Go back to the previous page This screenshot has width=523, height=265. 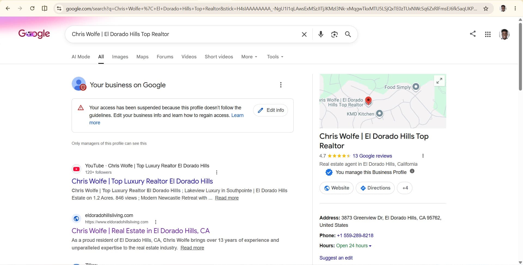pos(8,8)
